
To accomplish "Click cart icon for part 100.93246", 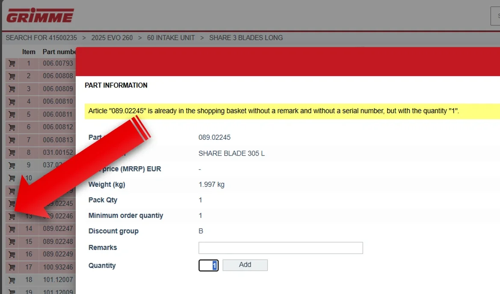I will click(x=12, y=267).
